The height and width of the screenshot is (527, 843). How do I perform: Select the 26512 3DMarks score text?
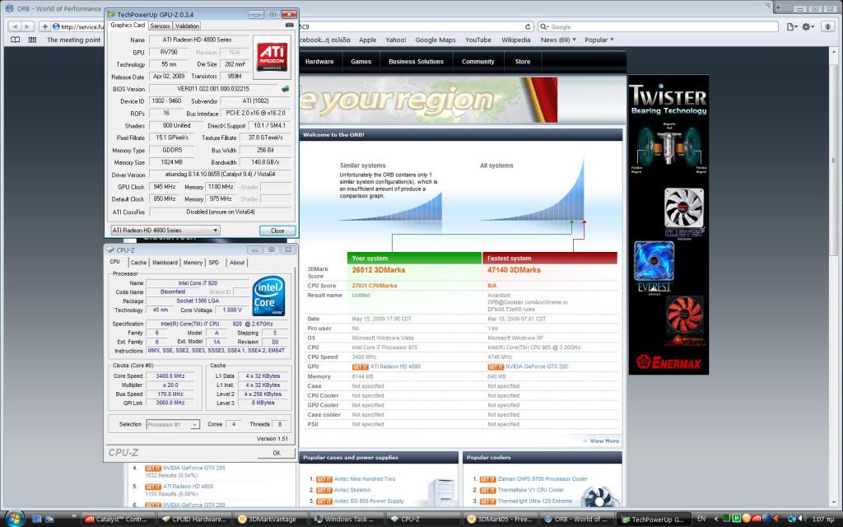[379, 270]
